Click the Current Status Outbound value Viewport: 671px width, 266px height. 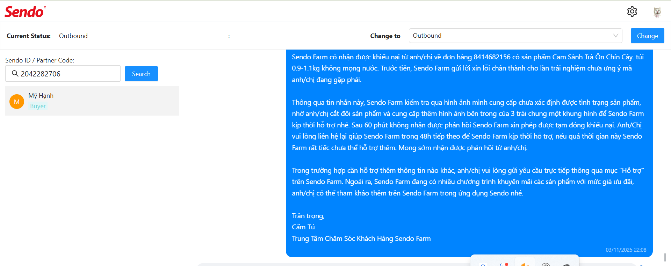(x=73, y=36)
